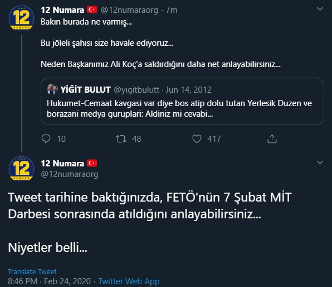Click Turkish flag emoji beside first 12 Numara name

[92, 9]
